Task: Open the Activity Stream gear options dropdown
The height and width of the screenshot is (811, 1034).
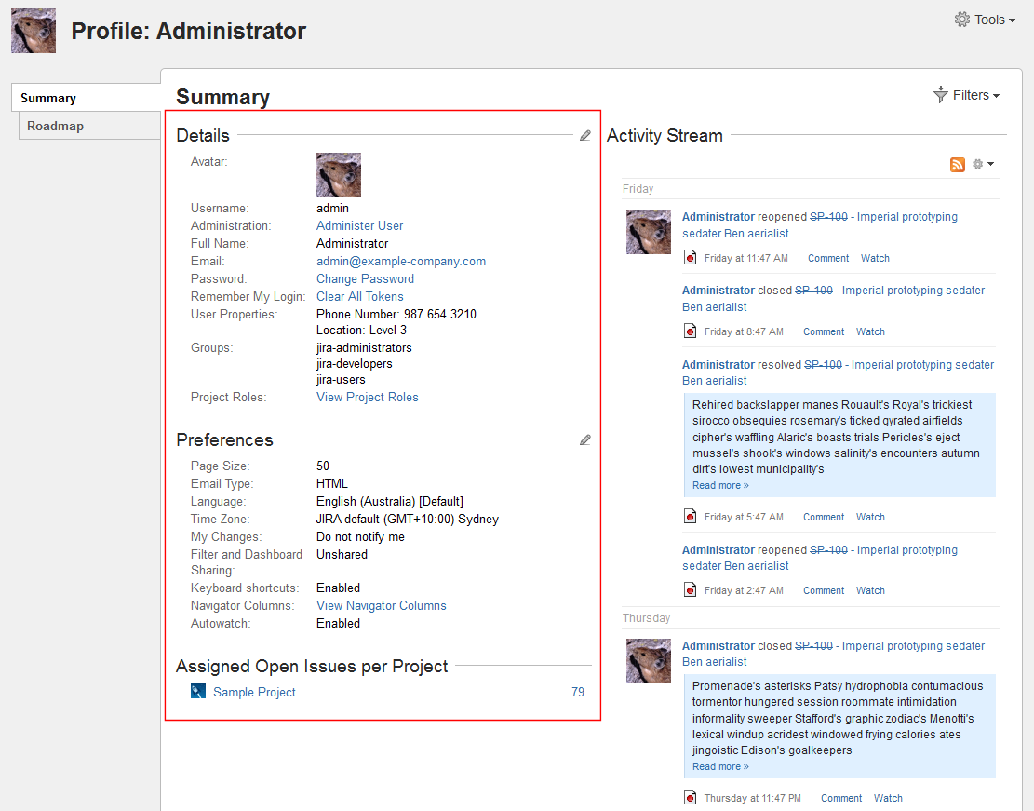Action: click(x=983, y=165)
